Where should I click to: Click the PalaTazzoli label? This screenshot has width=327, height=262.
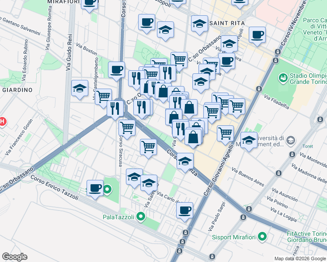pyautogui.click(x=118, y=217)
